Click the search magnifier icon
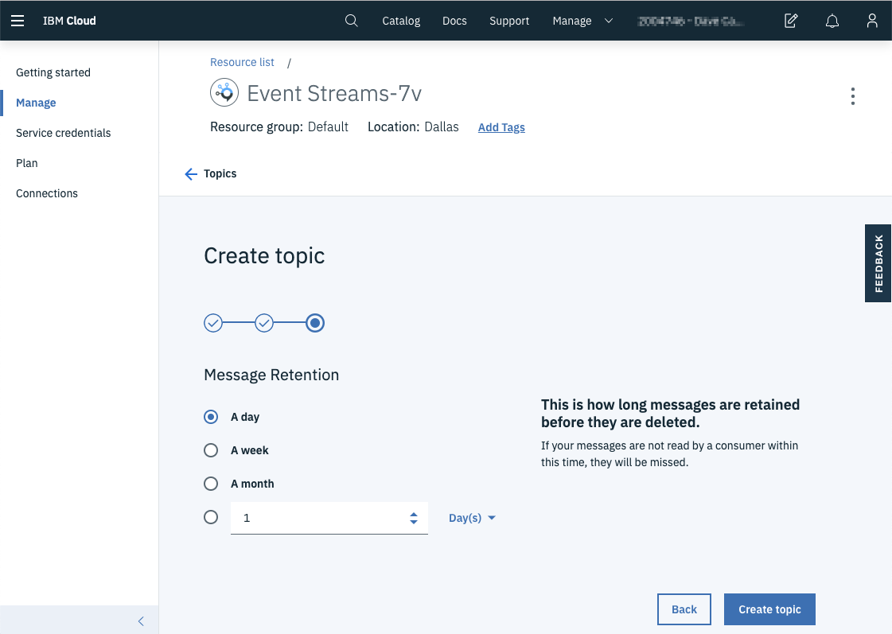The height and width of the screenshot is (634, 892). 352,21
